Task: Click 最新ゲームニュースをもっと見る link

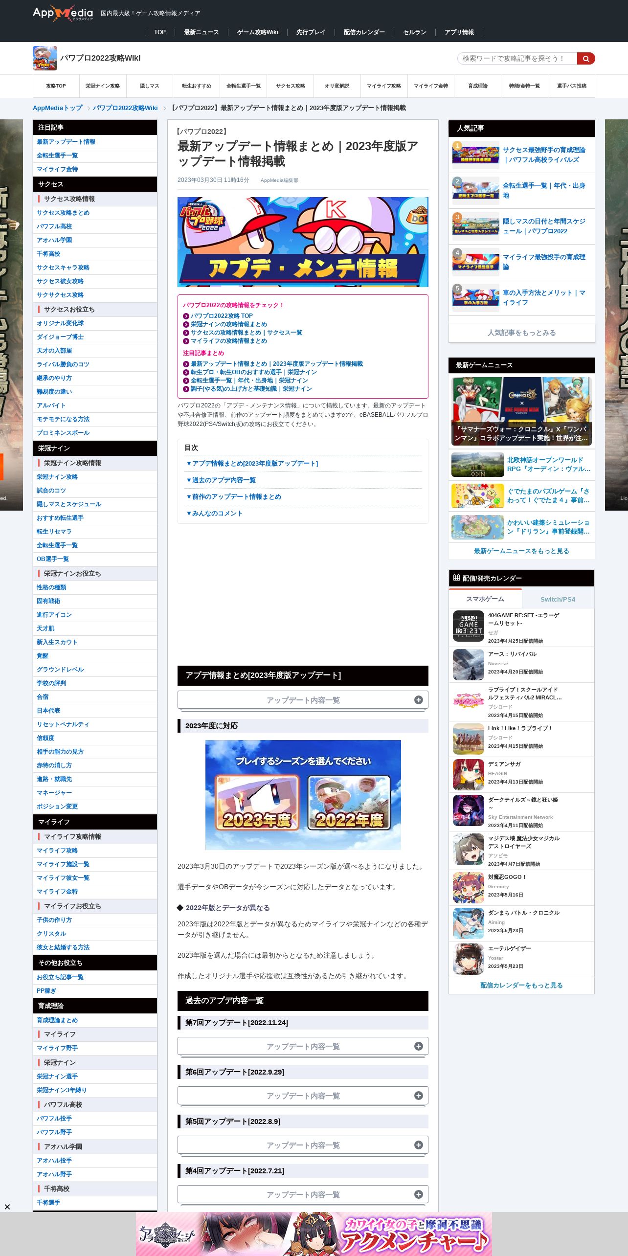Action: [x=521, y=551]
